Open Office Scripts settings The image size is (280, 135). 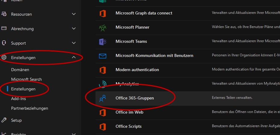(129, 126)
